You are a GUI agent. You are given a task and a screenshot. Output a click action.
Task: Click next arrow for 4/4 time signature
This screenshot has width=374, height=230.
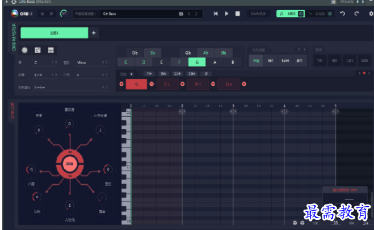[x=56, y=75]
